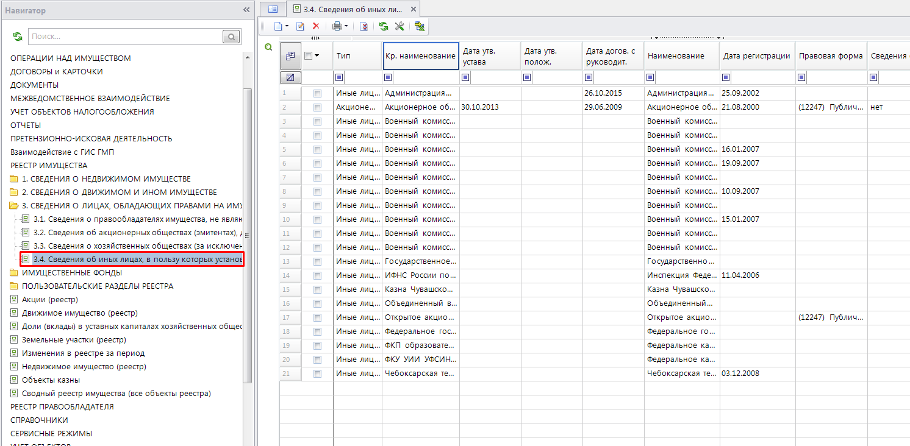Image resolution: width=910 pixels, height=446 pixels.
Task: Click the red X delete icon
Action: coord(316,26)
